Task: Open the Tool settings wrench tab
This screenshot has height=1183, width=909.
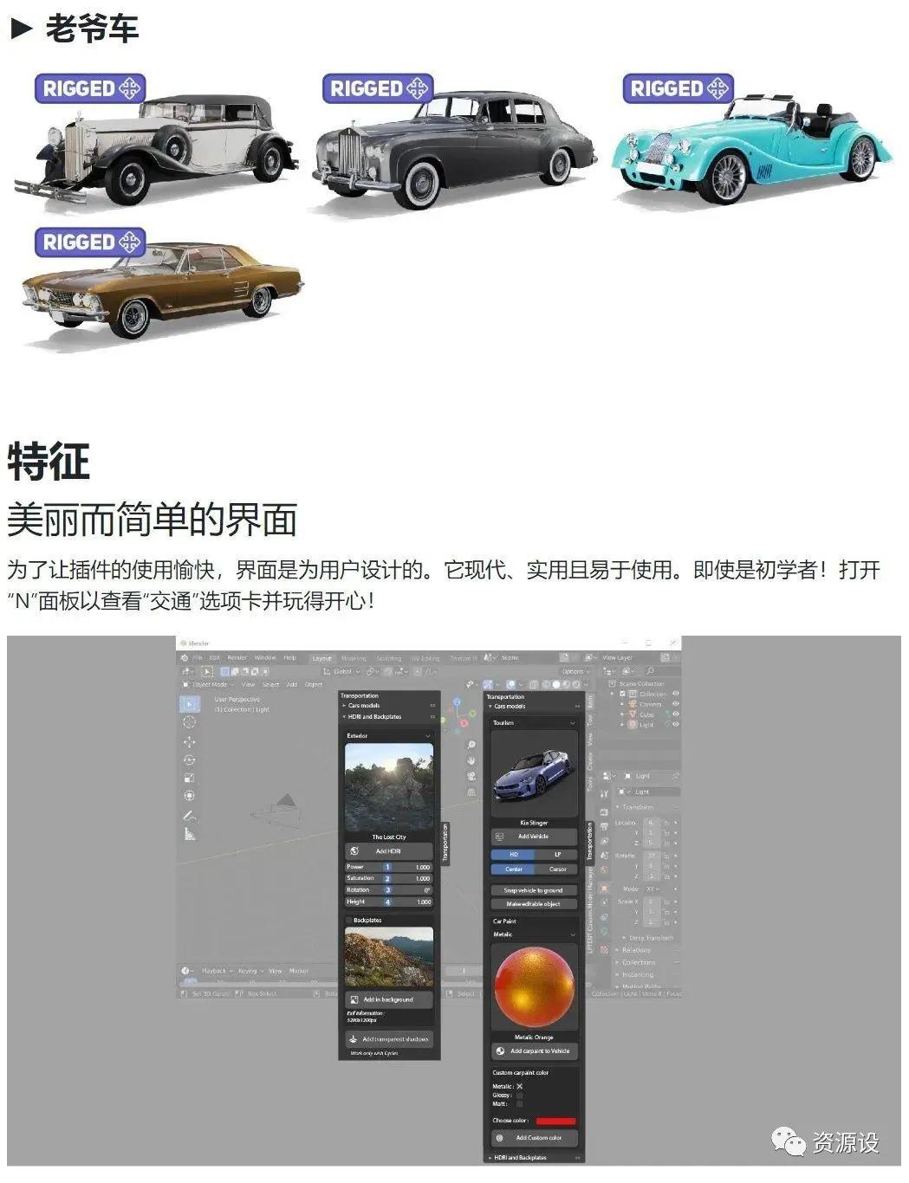Action: [x=604, y=793]
